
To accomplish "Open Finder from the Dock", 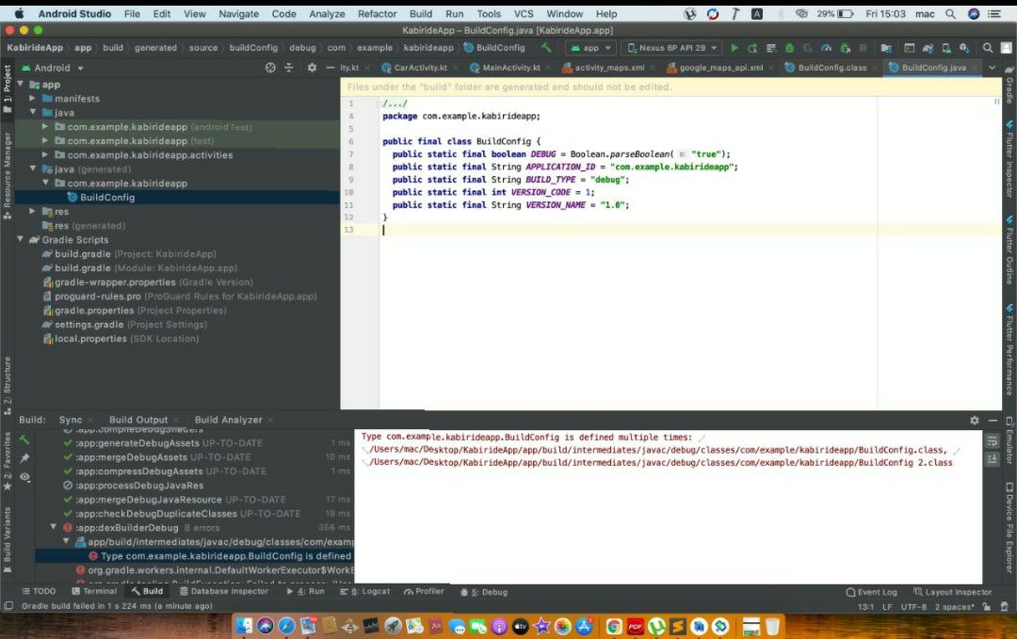I will tap(244, 626).
